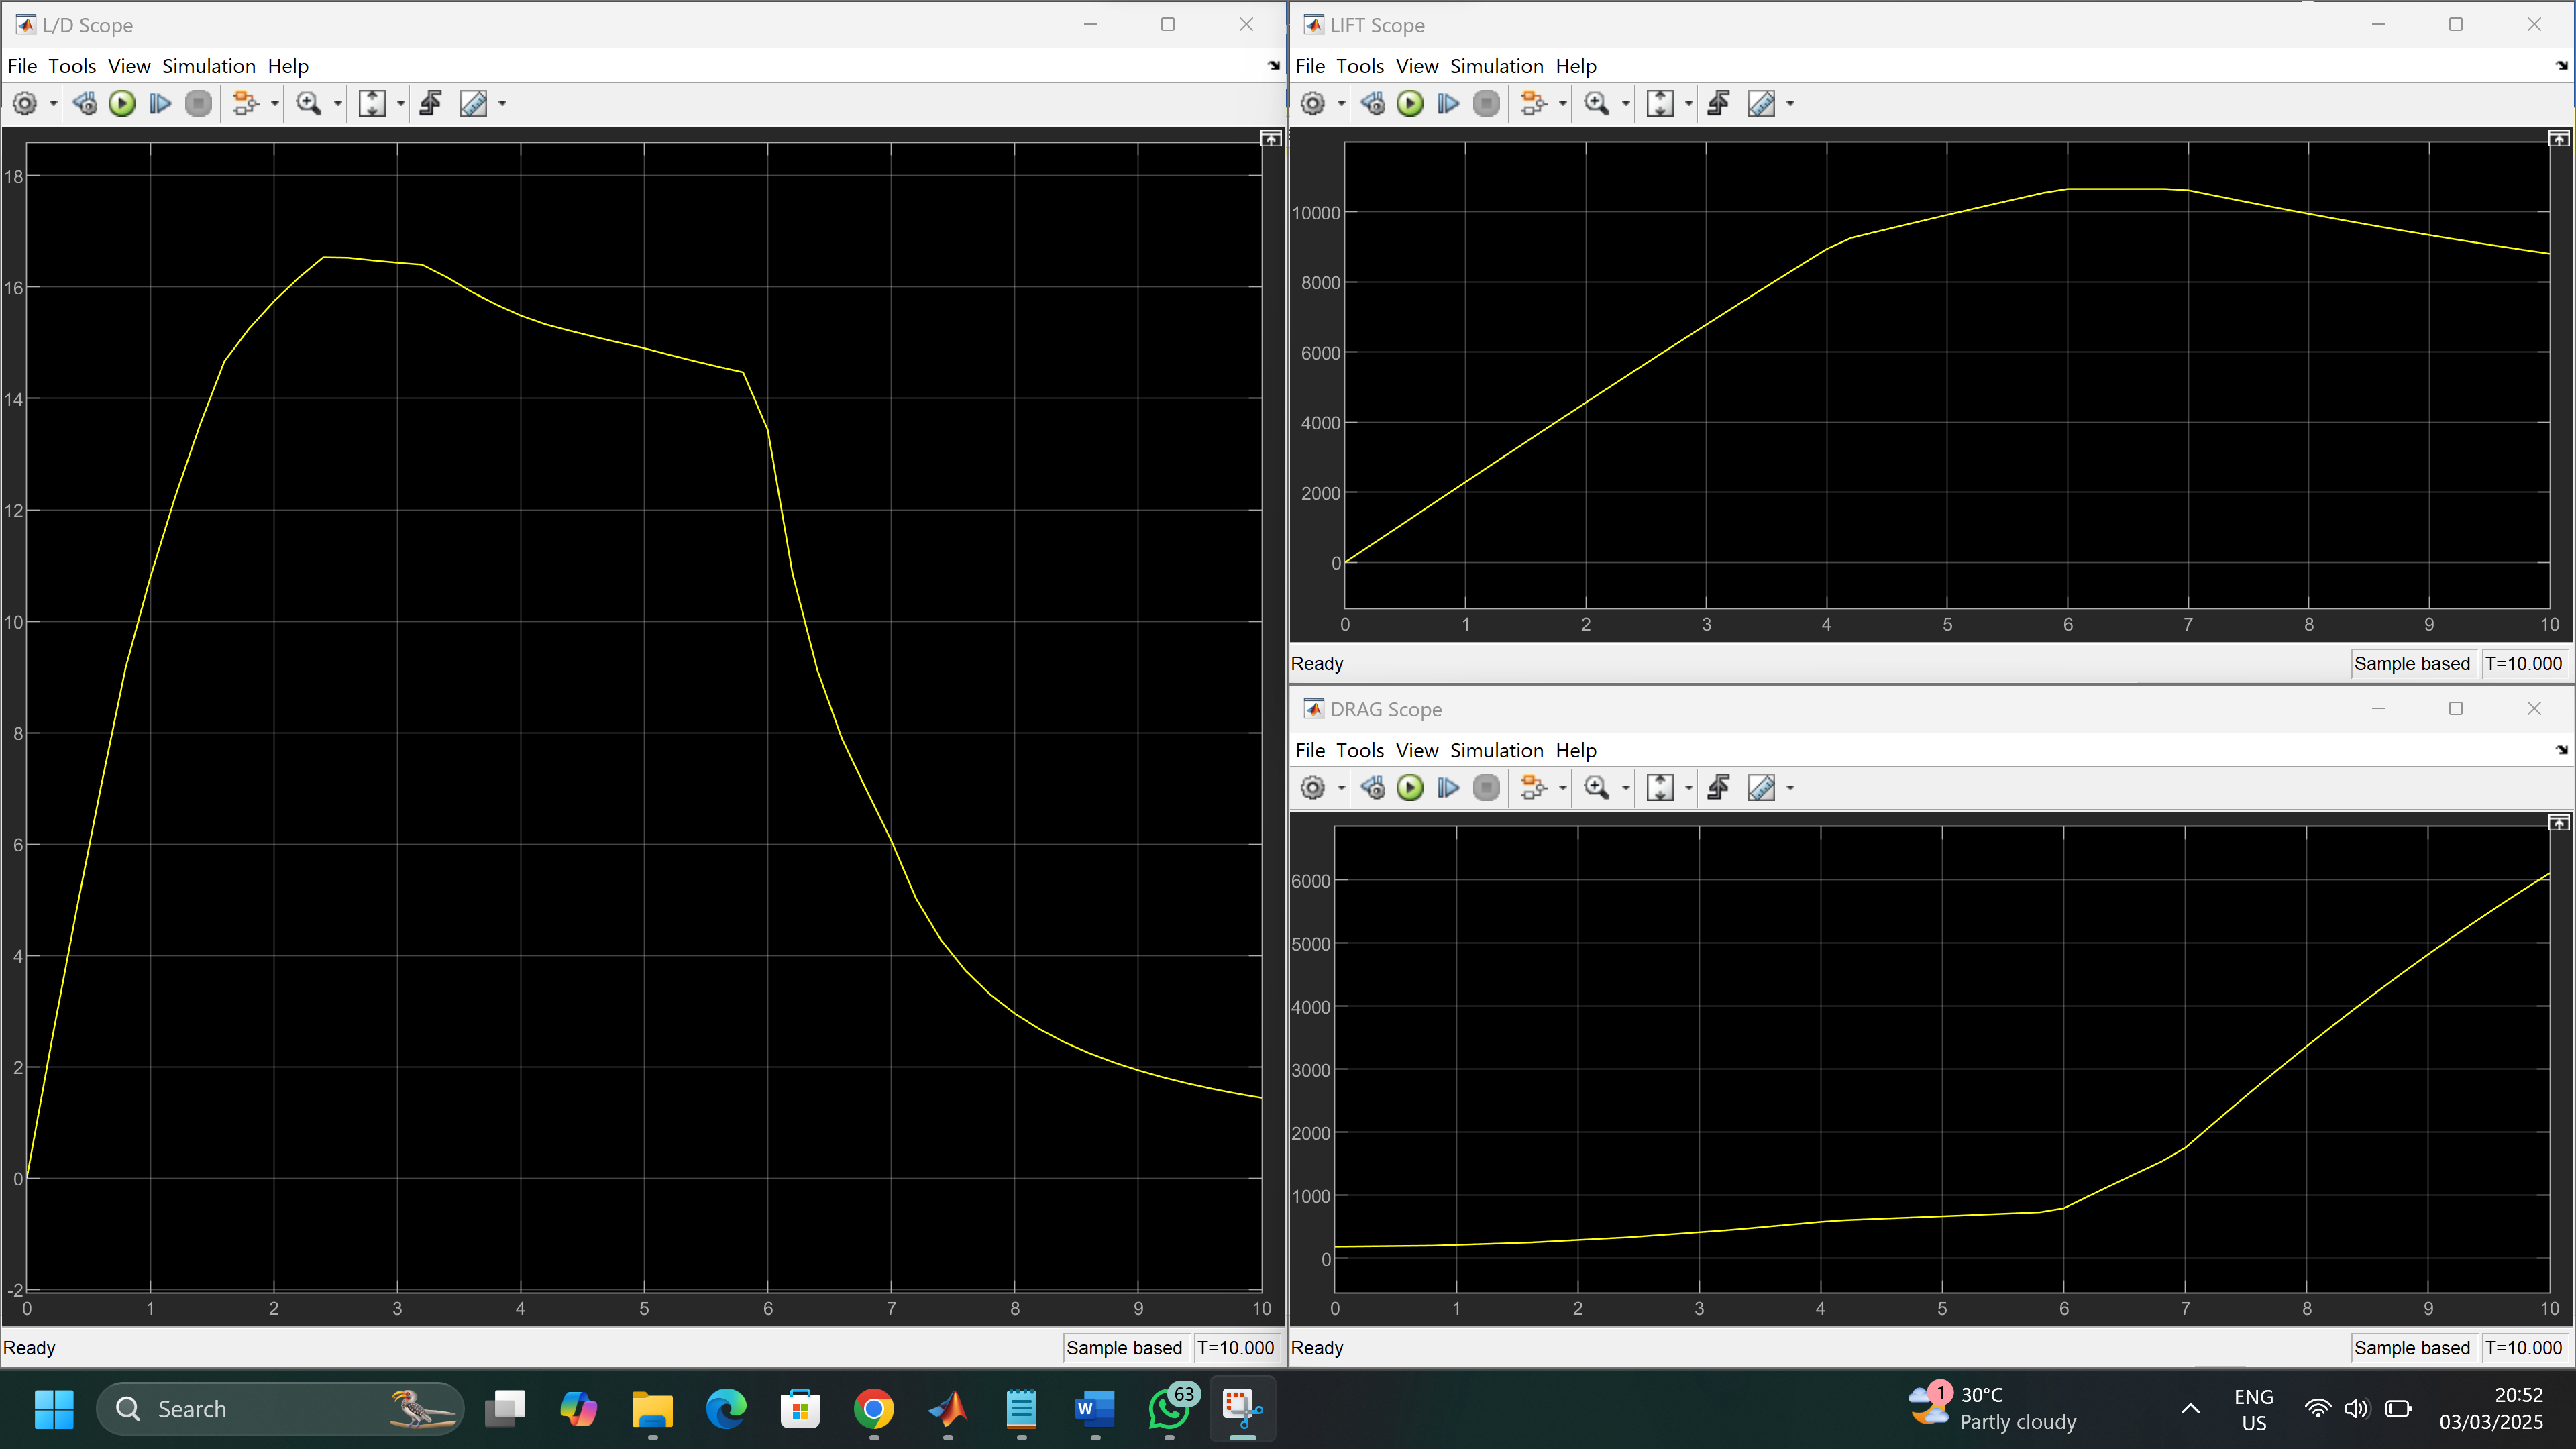2576x1449 pixels.
Task: Select Zoom tool in DRAG Scope toolbar
Action: [x=1596, y=788]
